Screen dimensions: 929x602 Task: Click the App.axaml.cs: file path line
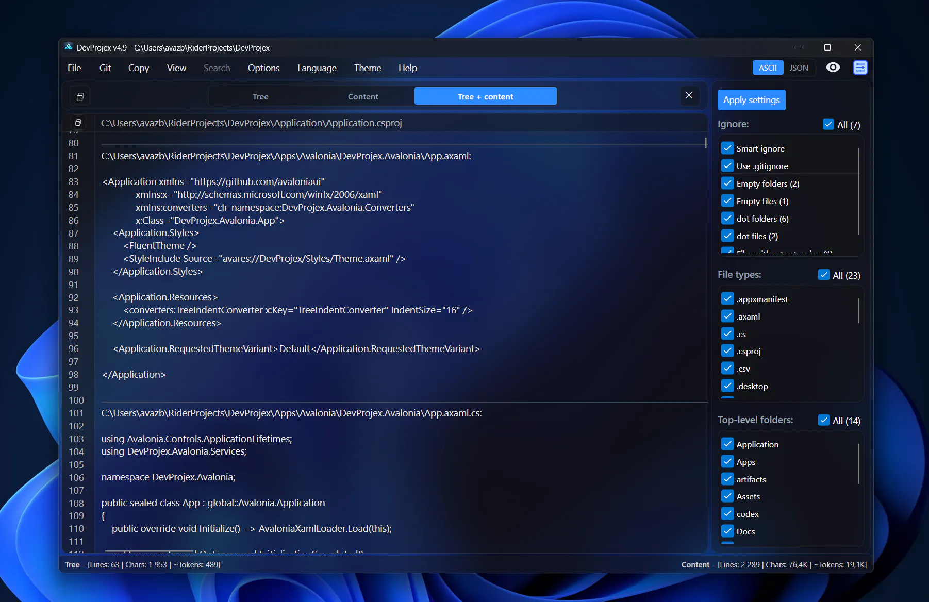coord(291,413)
